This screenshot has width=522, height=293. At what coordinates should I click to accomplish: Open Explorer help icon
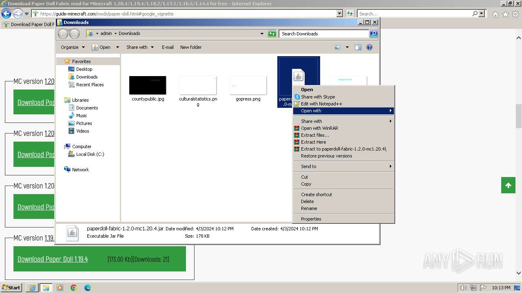(369, 47)
